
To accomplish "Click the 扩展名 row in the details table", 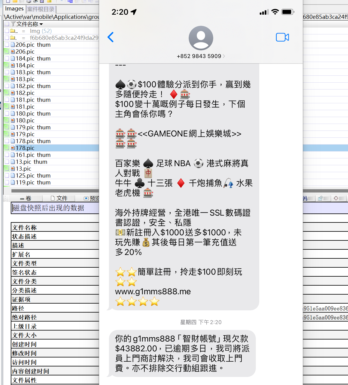I will (x=55, y=254).
